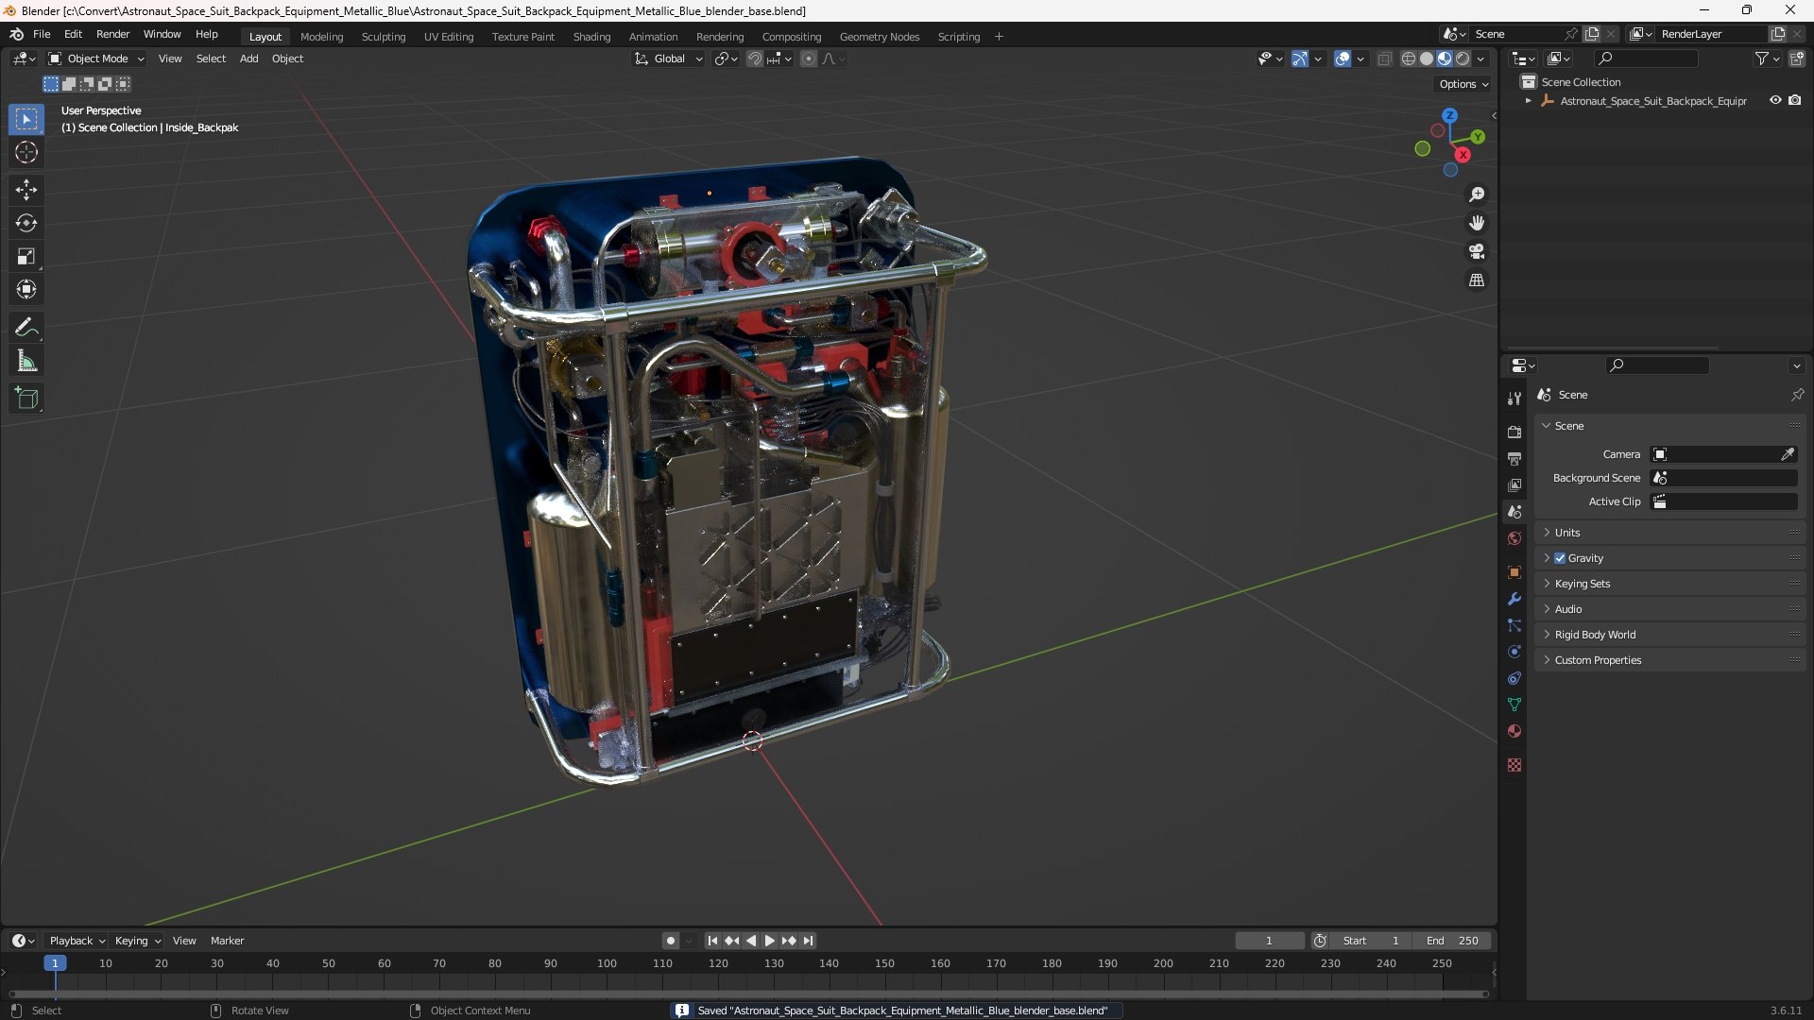The image size is (1814, 1020).
Task: Open the Add menu in viewport header
Action: tap(248, 59)
